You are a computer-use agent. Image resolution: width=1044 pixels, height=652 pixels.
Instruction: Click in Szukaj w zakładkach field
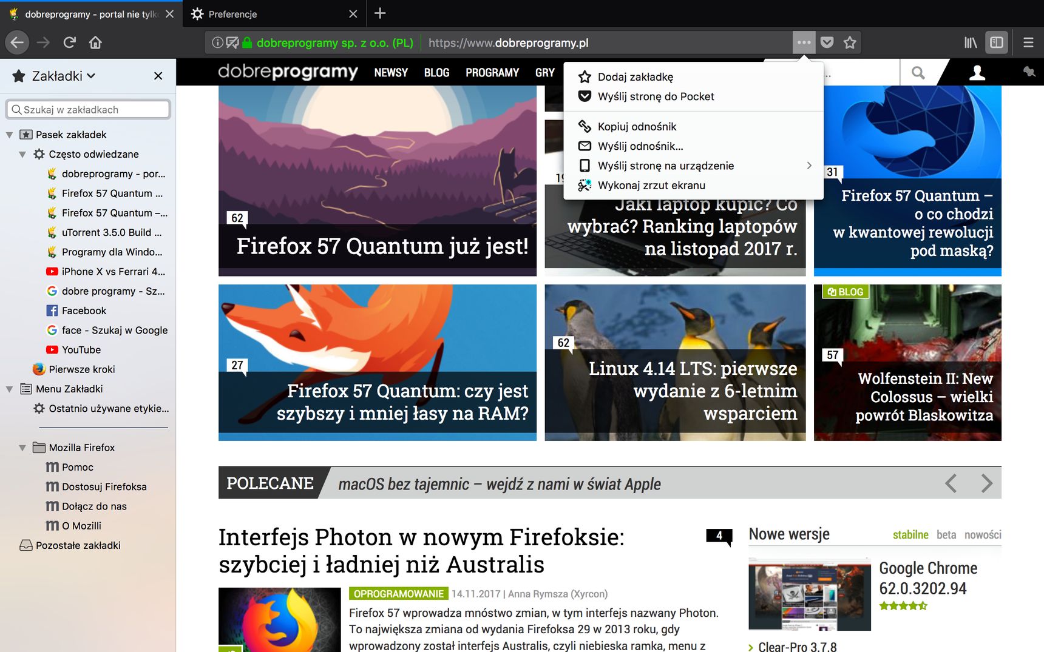88,110
